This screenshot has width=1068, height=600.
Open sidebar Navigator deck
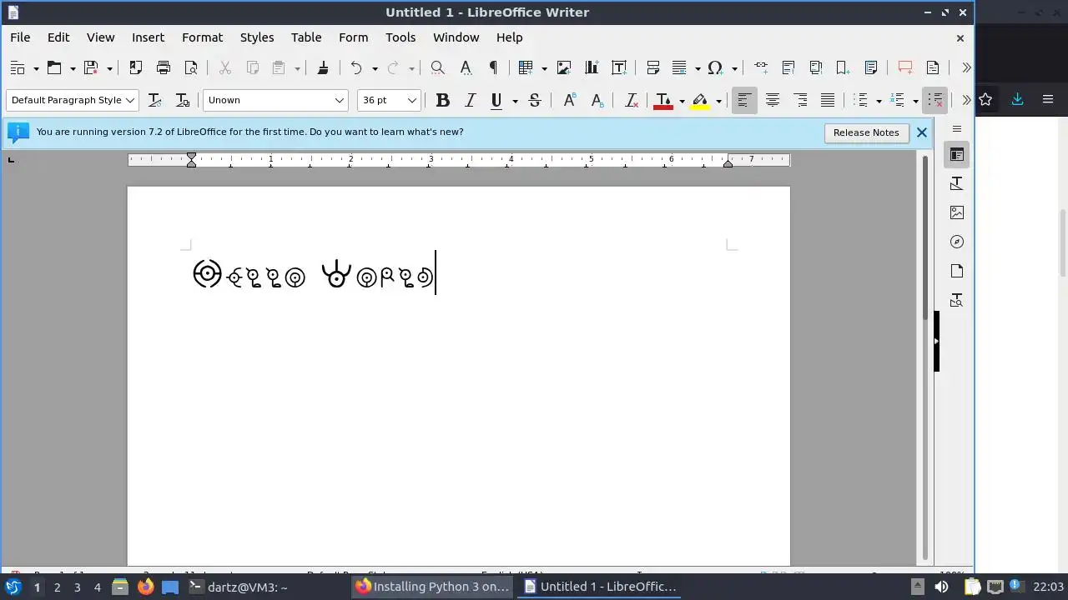pyautogui.click(x=957, y=242)
